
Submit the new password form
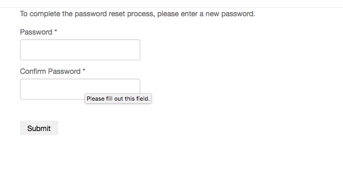(x=39, y=128)
